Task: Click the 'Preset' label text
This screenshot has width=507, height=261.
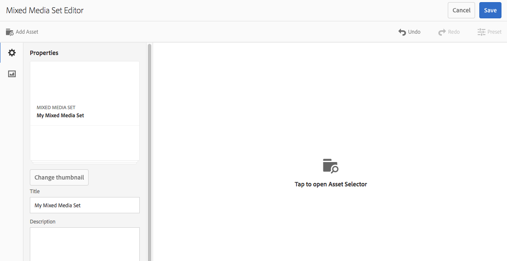Action: (494, 32)
